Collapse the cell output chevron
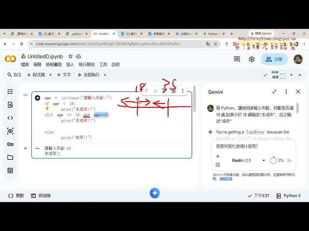 click(x=26, y=148)
